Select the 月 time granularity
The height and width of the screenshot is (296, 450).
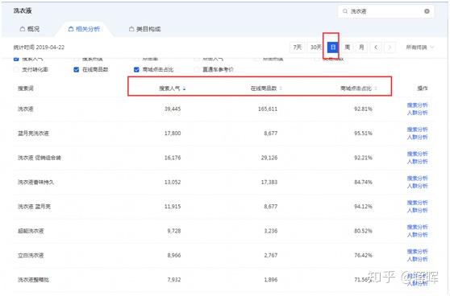[361, 47]
